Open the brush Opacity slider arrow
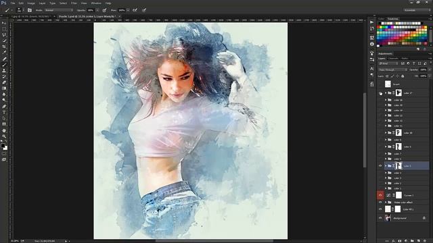This screenshot has width=433, height=243. tap(97, 10)
